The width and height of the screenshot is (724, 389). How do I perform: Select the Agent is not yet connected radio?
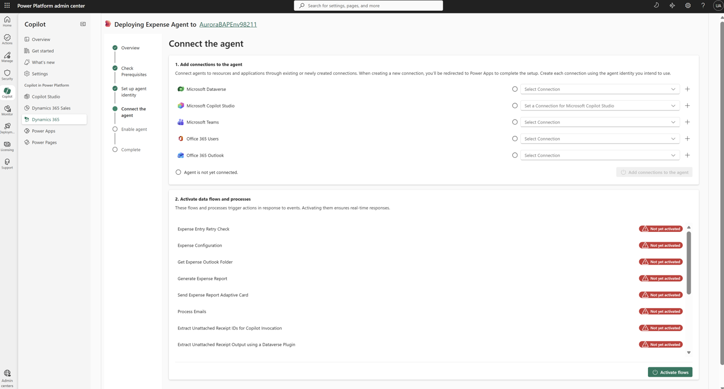click(x=178, y=172)
